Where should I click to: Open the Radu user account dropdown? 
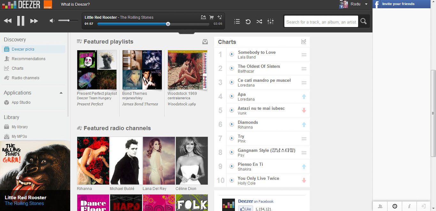coord(366,4)
